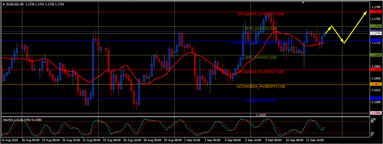Click the 28 Aug 00:00 time label
Viewport: 383px width, 144px height.
[x=153, y=139]
